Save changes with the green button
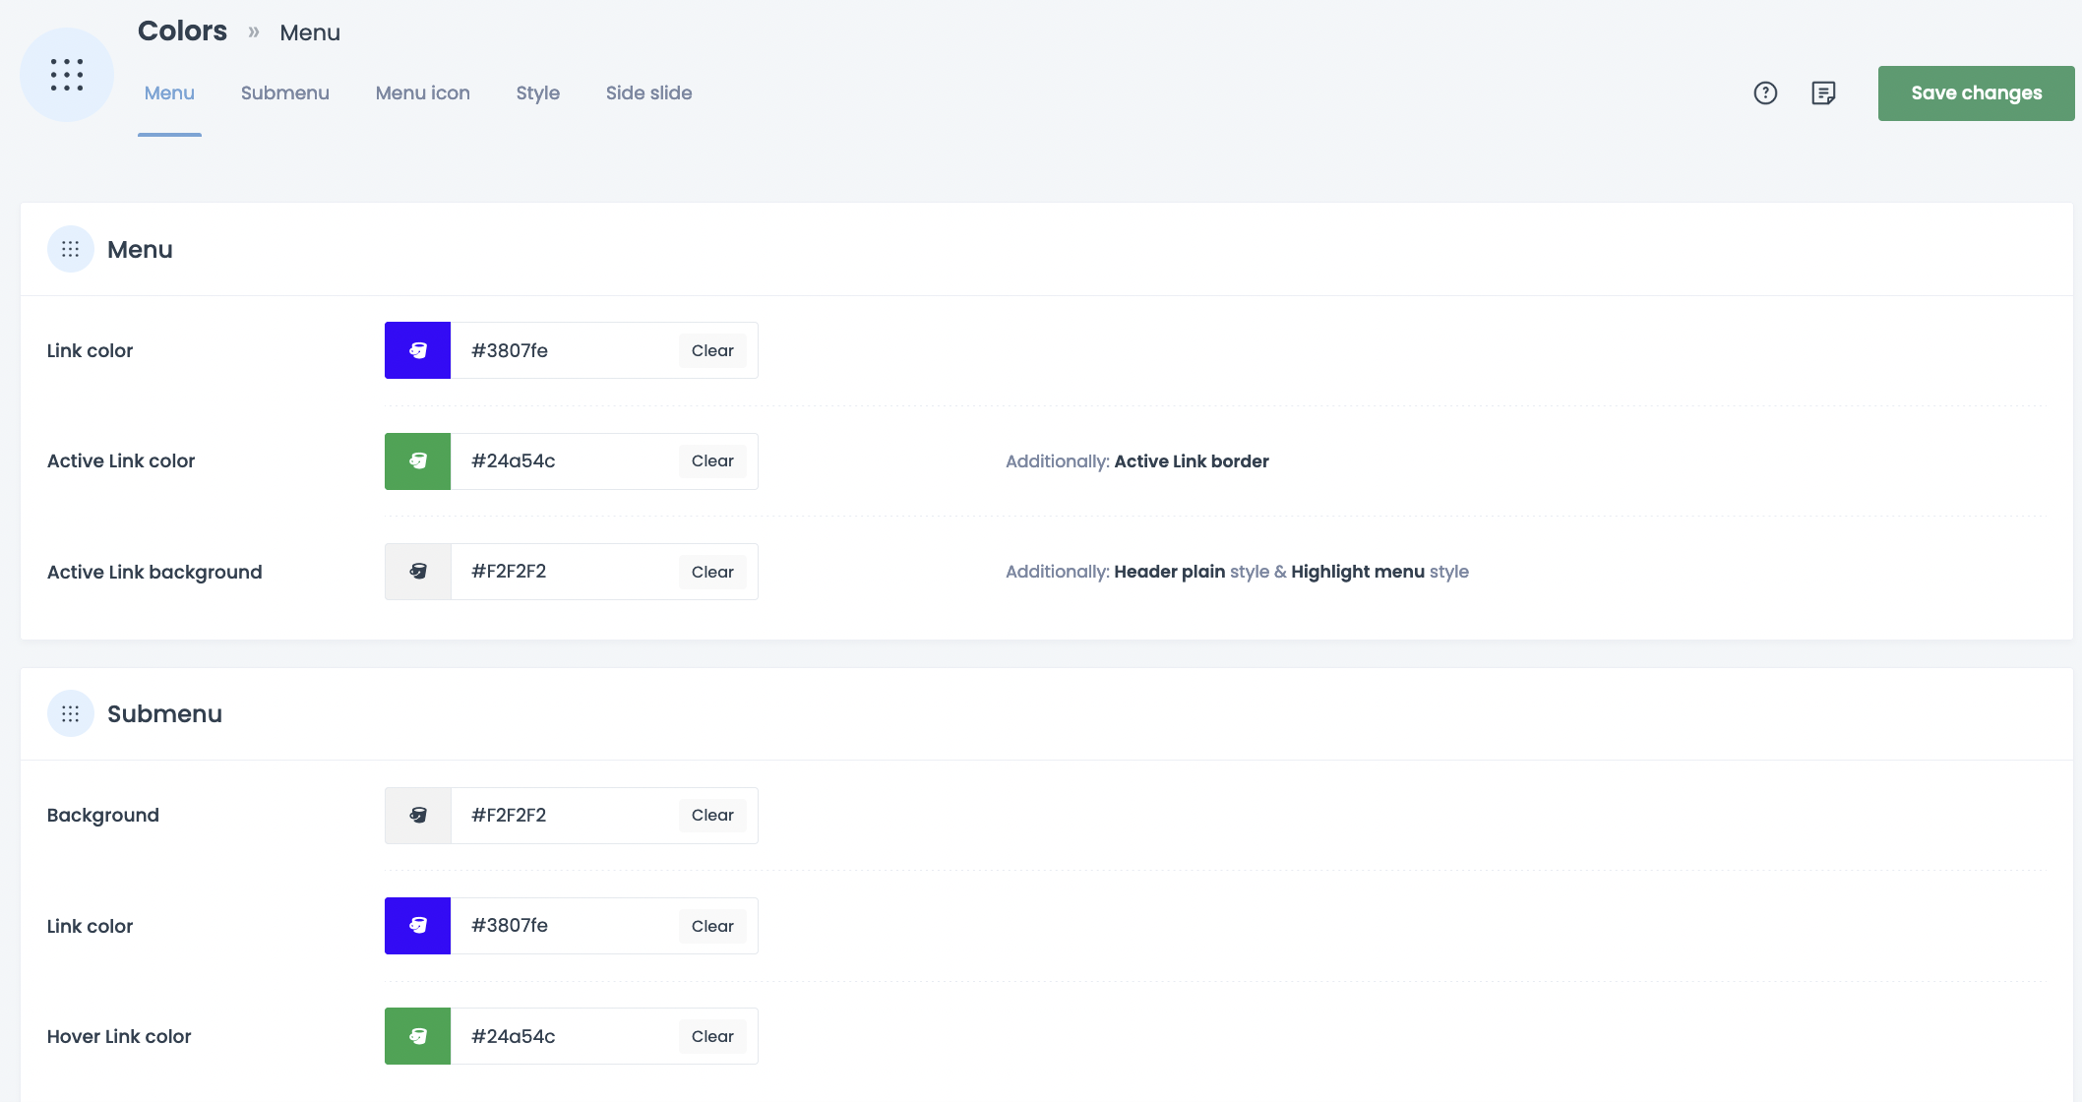This screenshot has width=2082, height=1102. point(1976,93)
